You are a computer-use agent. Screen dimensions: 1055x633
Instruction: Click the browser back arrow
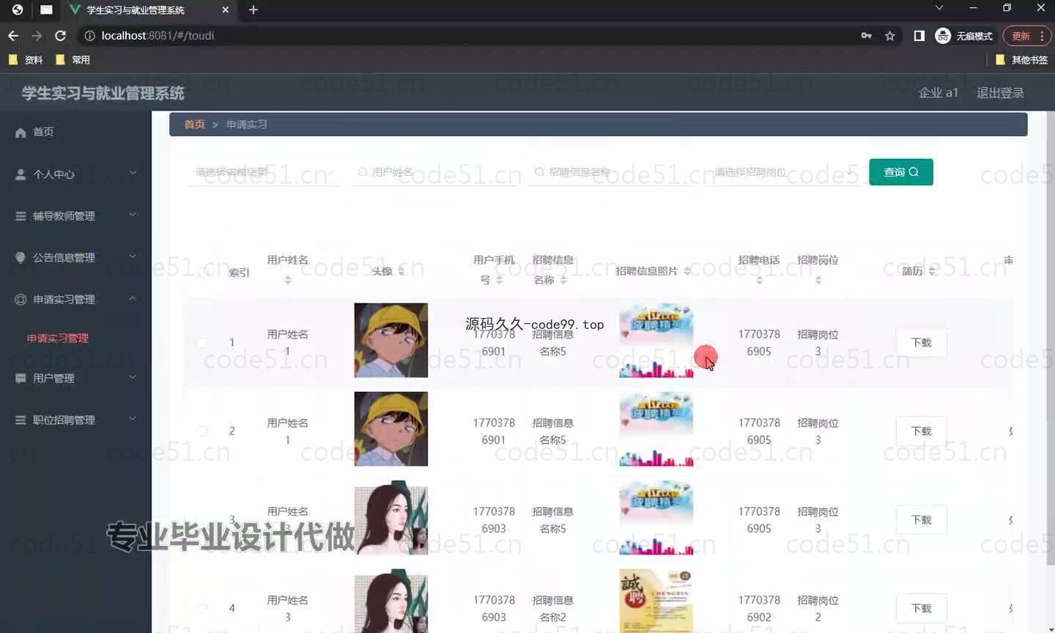[13, 35]
